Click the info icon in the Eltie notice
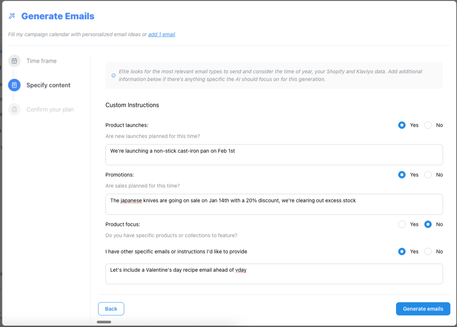 114,75
